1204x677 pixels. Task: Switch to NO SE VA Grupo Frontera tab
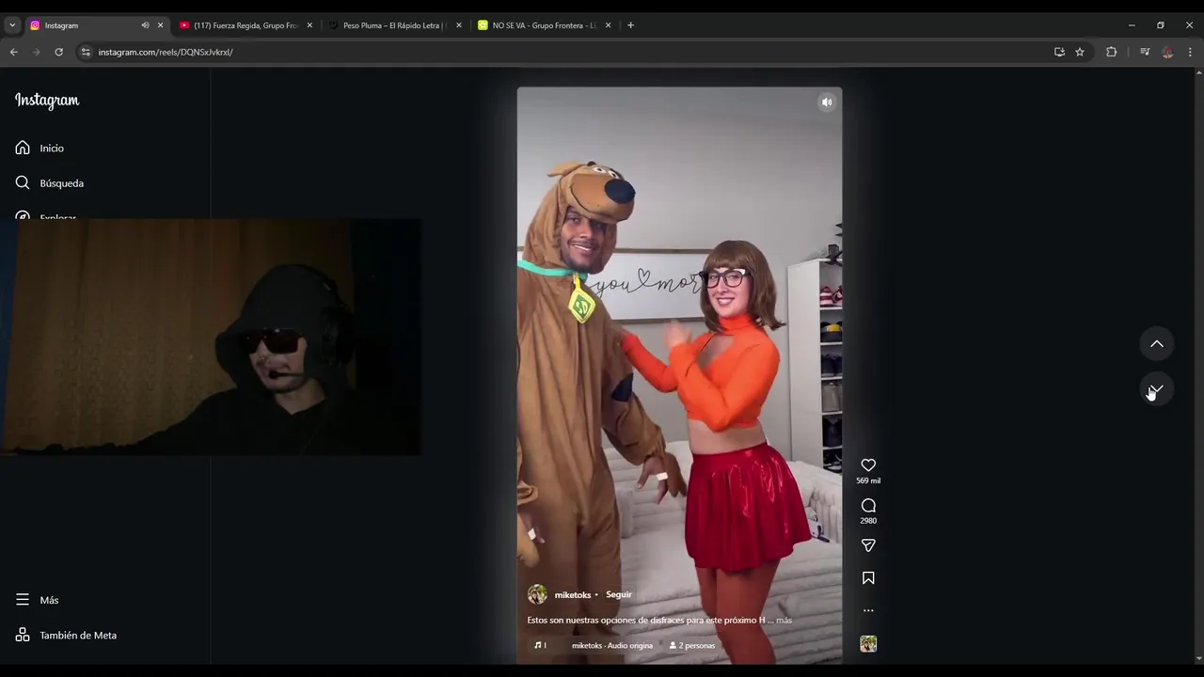click(543, 25)
